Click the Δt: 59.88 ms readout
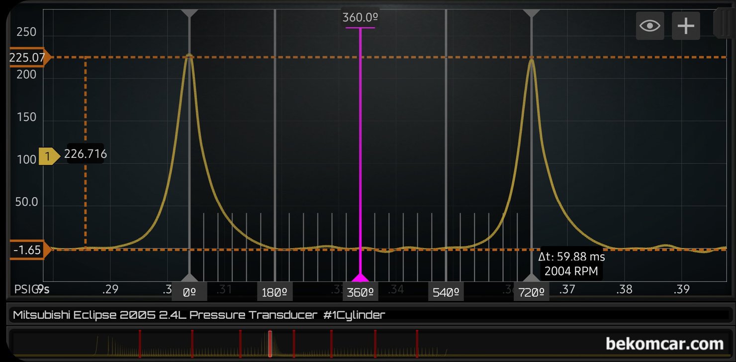The height and width of the screenshot is (362, 736). tap(571, 257)
